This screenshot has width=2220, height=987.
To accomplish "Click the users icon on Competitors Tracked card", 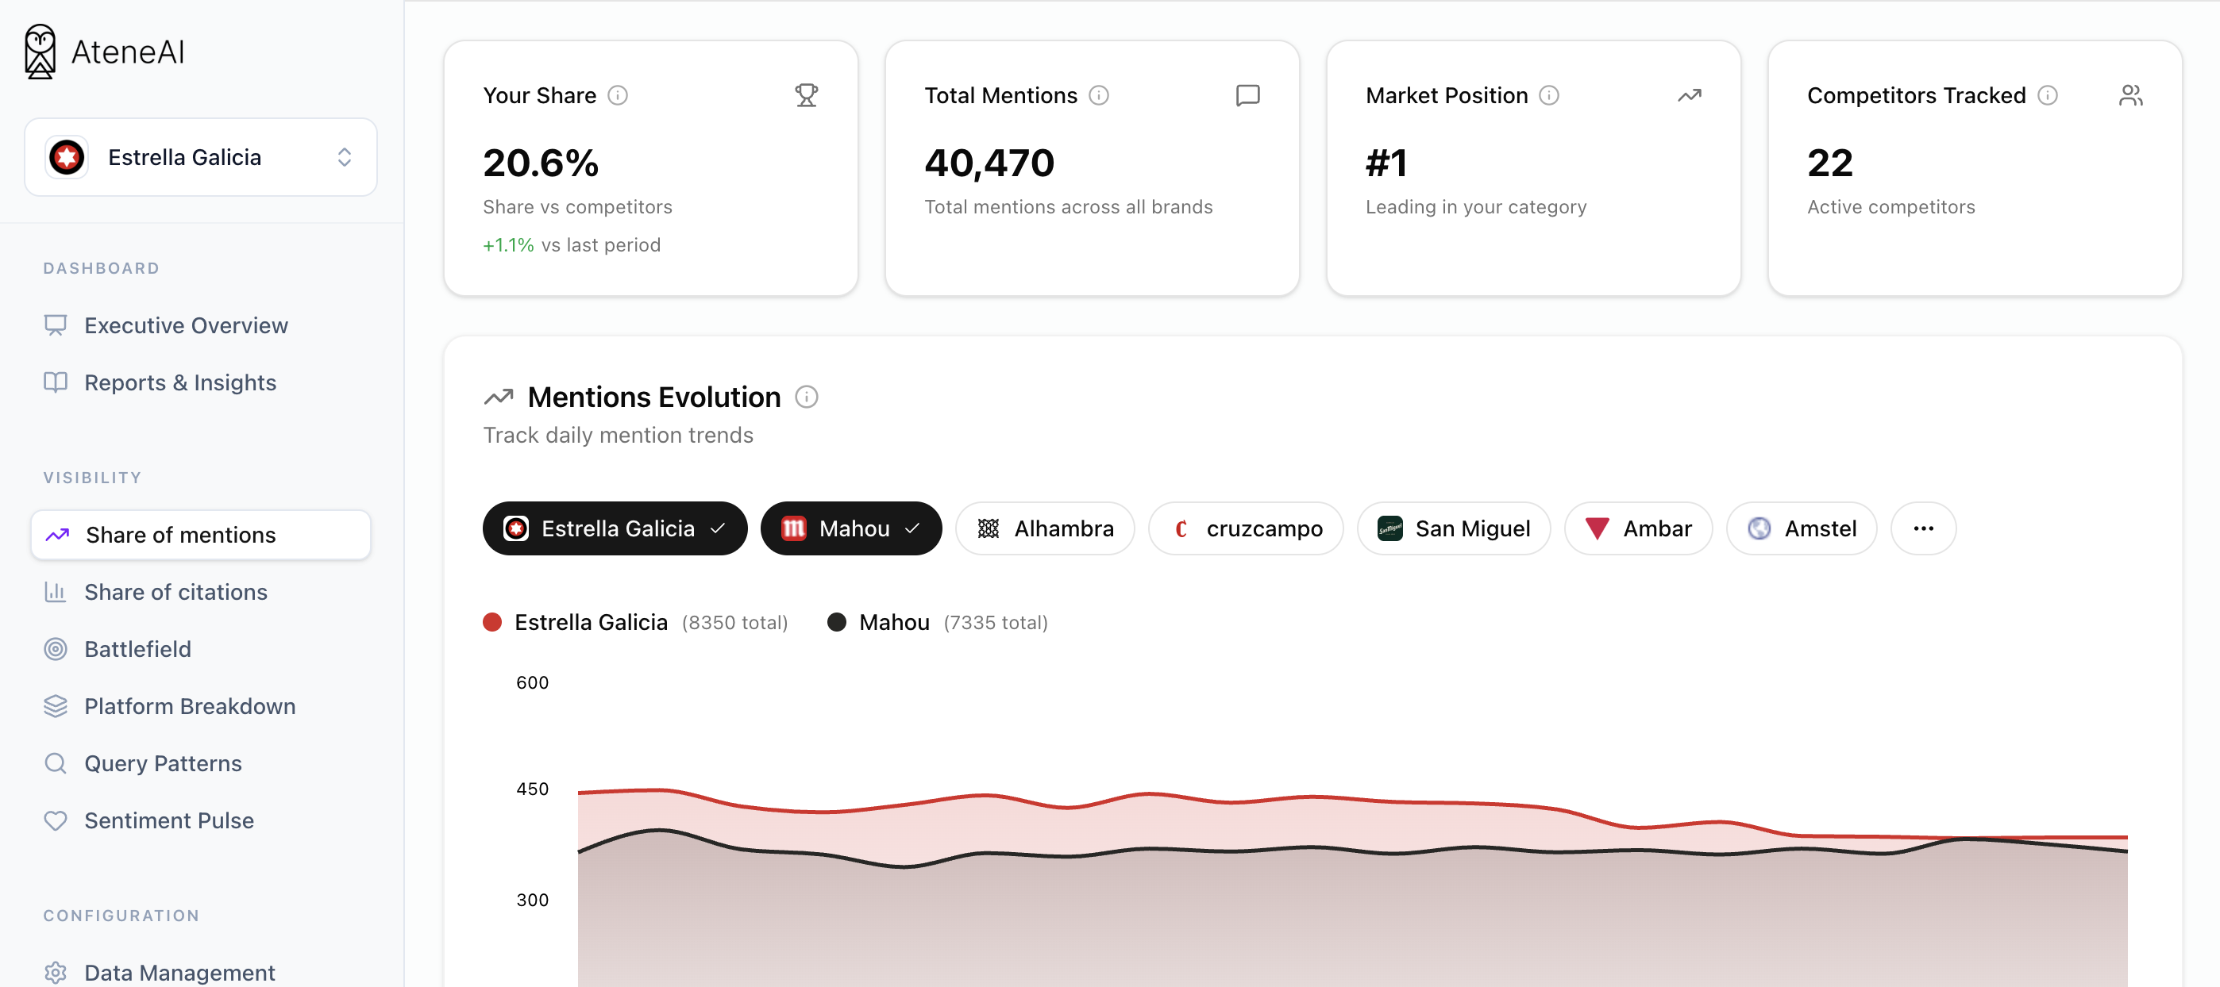I will tap(2129, 95).
